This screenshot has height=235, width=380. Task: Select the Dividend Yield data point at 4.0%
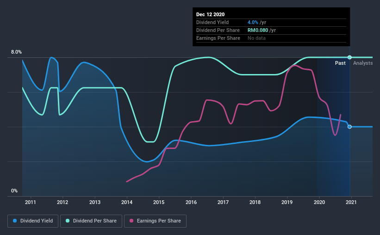point(349,127)
